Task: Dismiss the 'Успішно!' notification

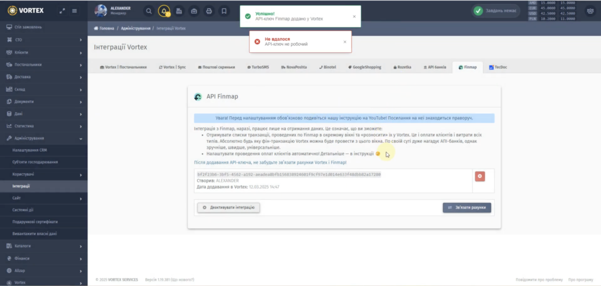Action: point(354,16)
